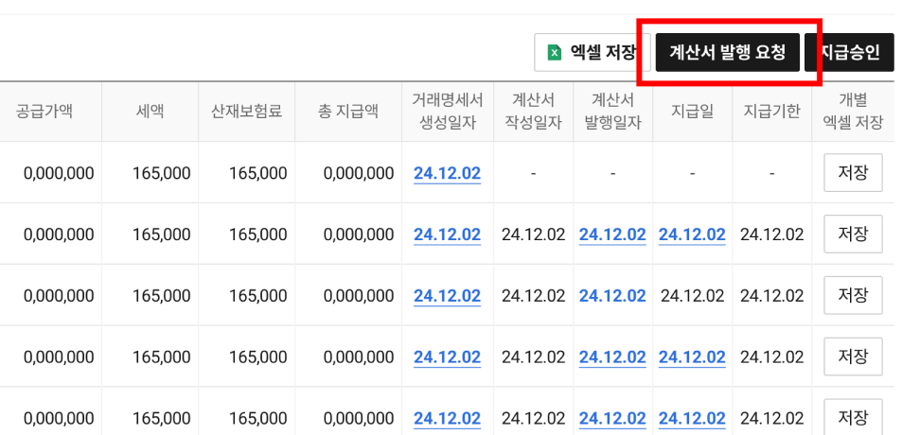902x435 pixels.
Task: Open the second row's 지급일 link
Action: pos(692,235)
